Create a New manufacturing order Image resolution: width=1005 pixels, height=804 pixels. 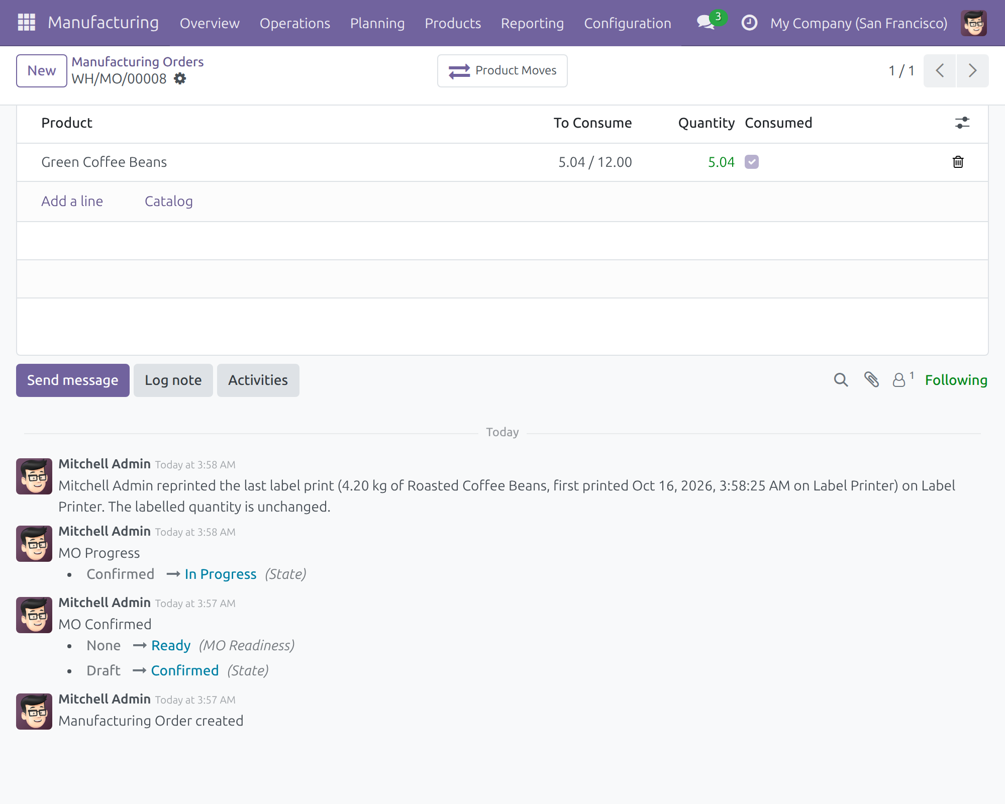point(42,71)
